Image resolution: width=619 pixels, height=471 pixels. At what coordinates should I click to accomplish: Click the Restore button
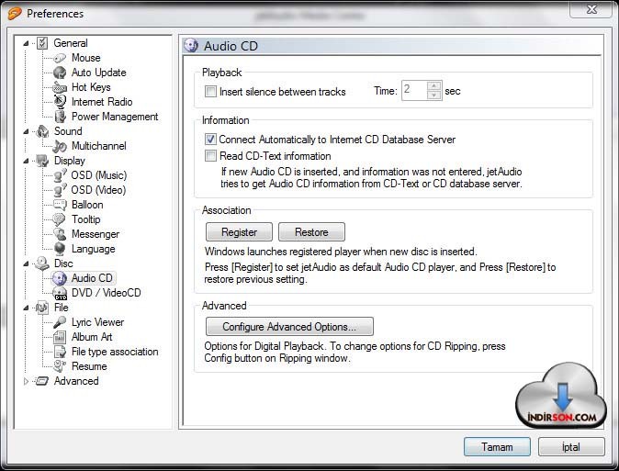(x=311, y=231)
